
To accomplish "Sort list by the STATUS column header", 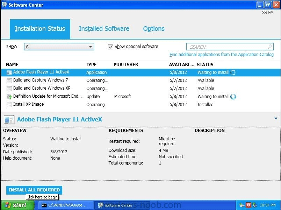I will pos(205,64).
